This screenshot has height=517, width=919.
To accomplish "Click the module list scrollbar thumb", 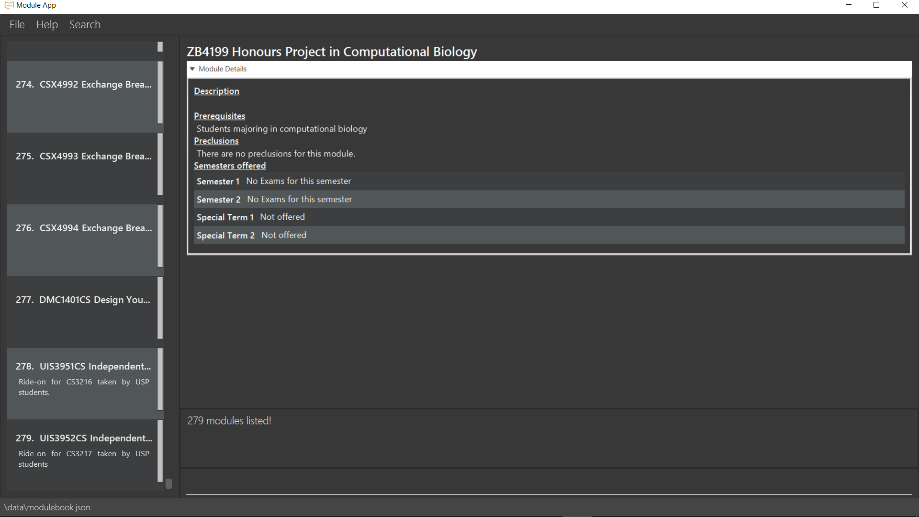I will click(168, 483).
